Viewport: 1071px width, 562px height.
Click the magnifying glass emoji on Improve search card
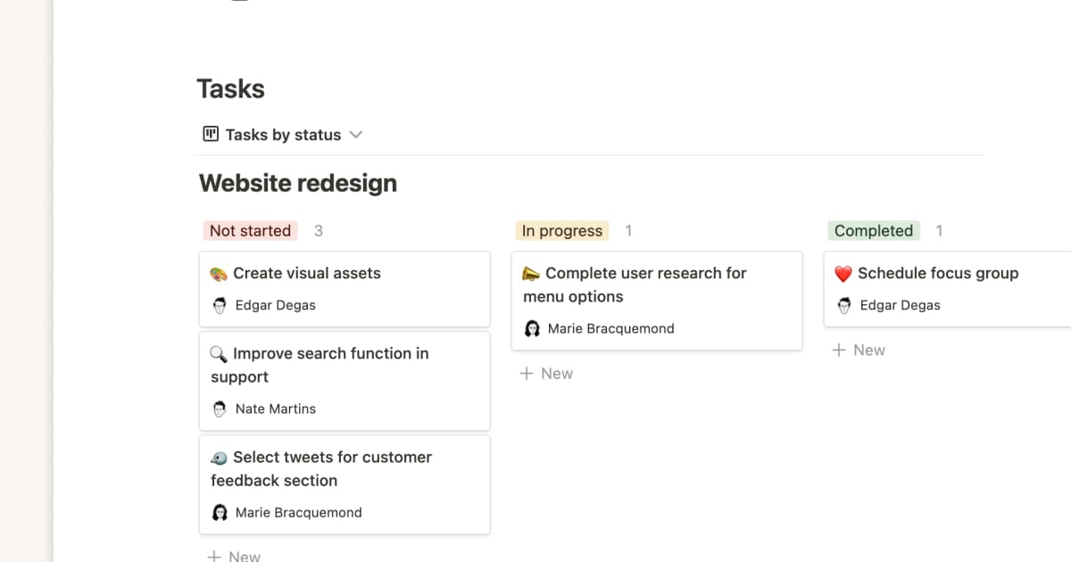(217, 353)
